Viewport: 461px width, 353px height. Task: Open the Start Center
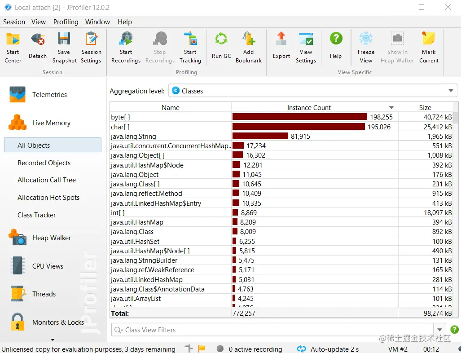click(x=13, y=47)
